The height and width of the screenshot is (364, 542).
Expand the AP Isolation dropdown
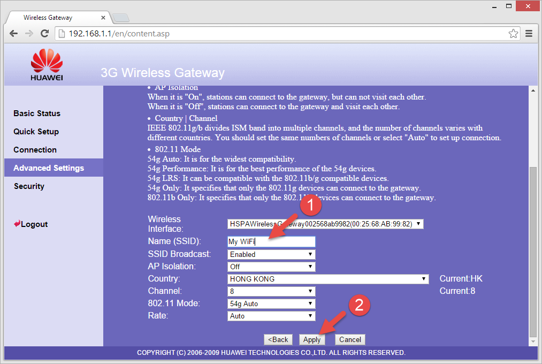tap(271, 267)
